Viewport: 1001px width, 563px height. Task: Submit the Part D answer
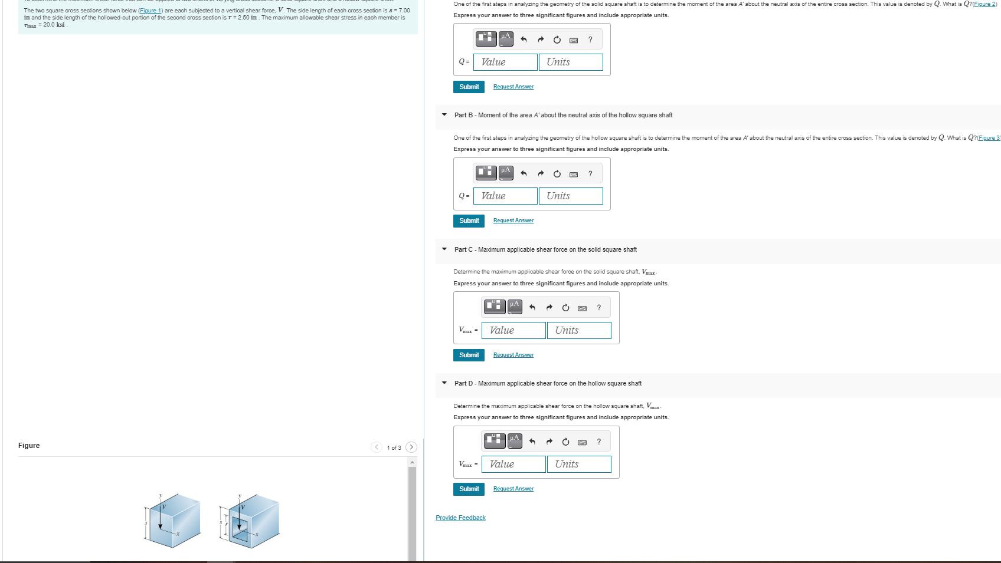pyautogui.click(x=469, y=489)
